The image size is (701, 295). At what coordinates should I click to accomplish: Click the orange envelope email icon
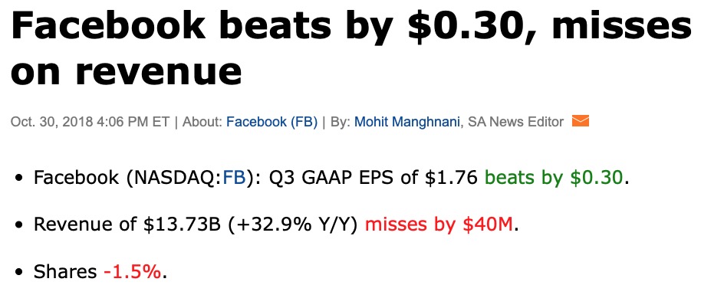click(x=581, y=121)
